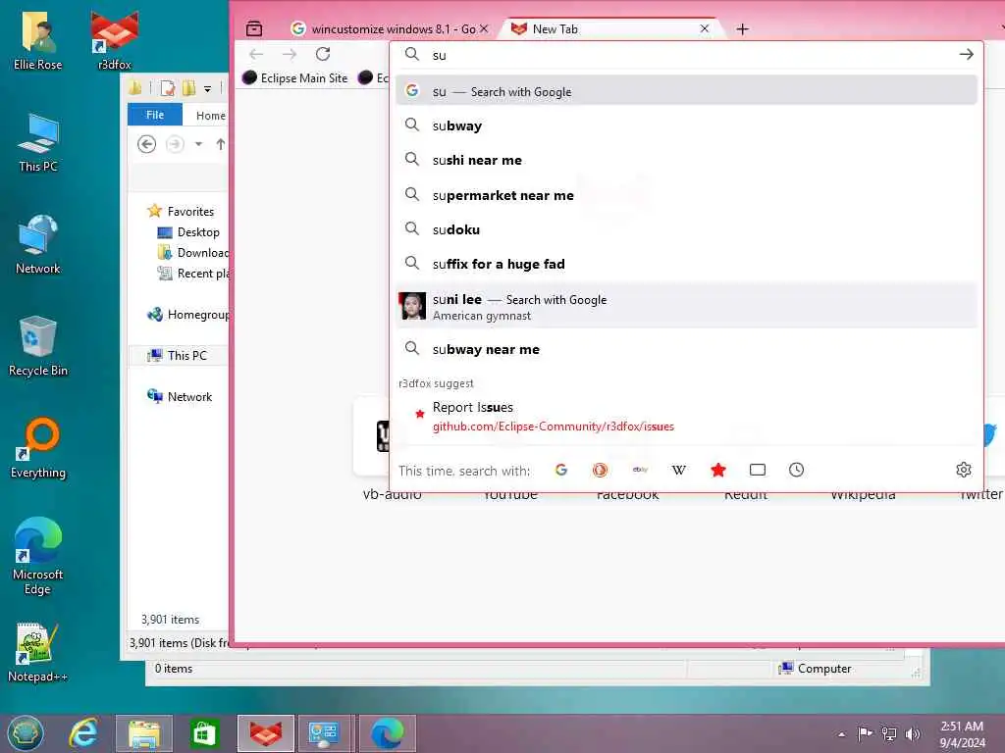The image size is (1005, 753).
Task: Click the browser forward arrow
Action: tap(290, 55)
